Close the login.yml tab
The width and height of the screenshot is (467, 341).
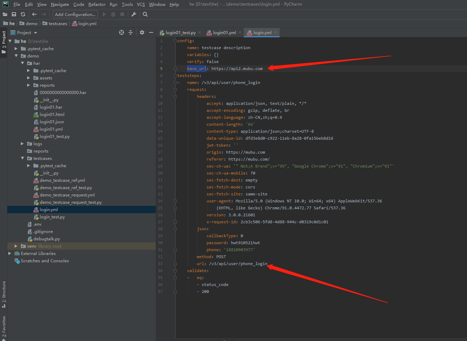point(275,32)
